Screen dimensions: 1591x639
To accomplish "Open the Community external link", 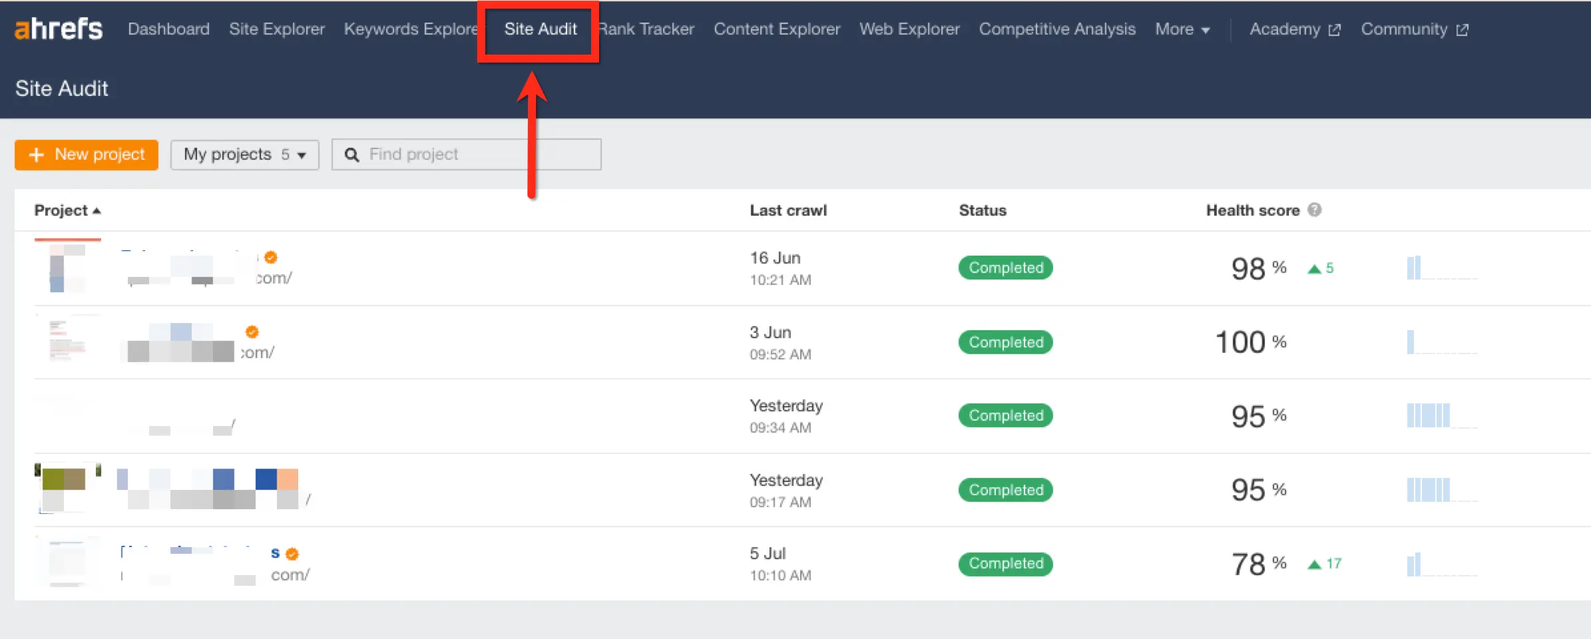I will tap(1415, 29).
